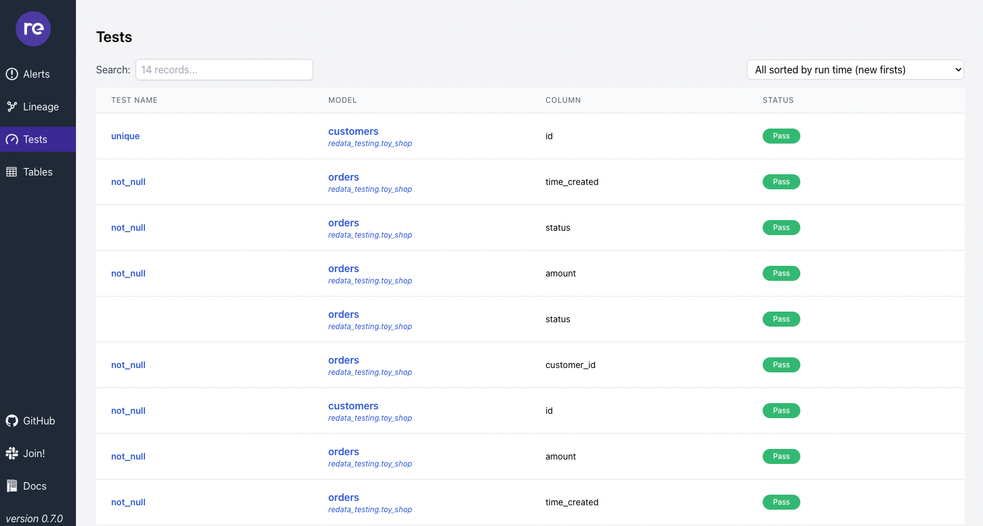The width and height of the screenshot is (983, 526).
Task: Click Pass badge in customer_id row
Action: 782,365
